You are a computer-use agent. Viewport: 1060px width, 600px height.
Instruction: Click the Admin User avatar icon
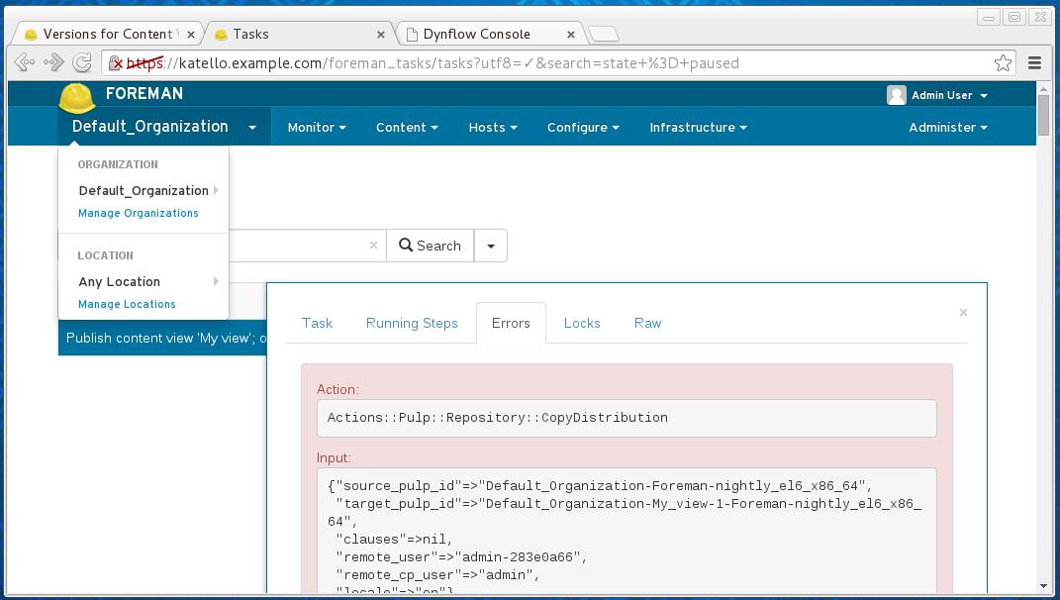click(x=897, y=95)
